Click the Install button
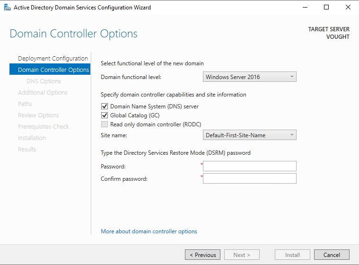Screen dimensions: 359x265 [x=292, y=255]
